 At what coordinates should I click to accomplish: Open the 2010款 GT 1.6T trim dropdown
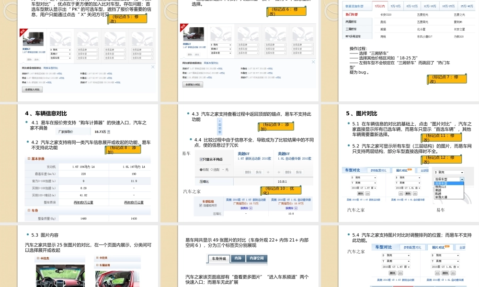(364, 188)
